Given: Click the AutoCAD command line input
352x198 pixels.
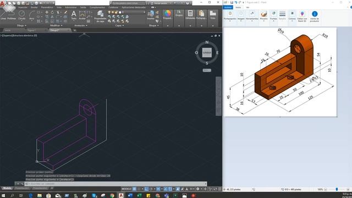Looking at the screenshot, I should 116,184.
